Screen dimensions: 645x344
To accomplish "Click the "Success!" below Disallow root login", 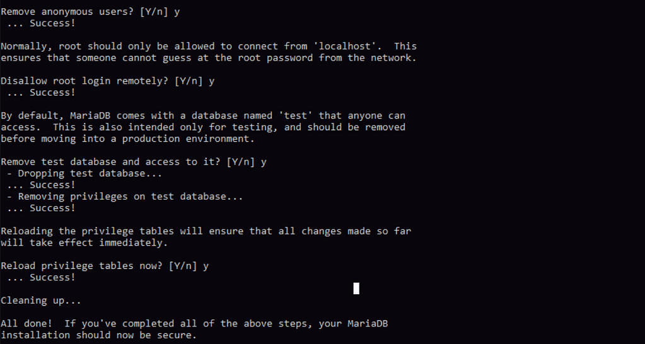I will (52, 93).
